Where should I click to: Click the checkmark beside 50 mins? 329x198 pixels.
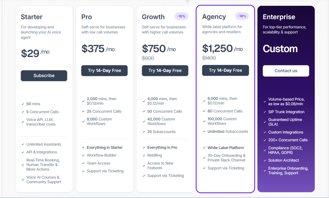click(23, 104)
